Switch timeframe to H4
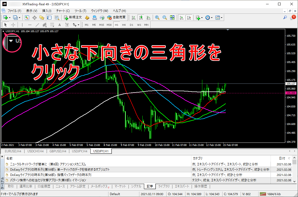The image size is (298, 197). point(124,25)
